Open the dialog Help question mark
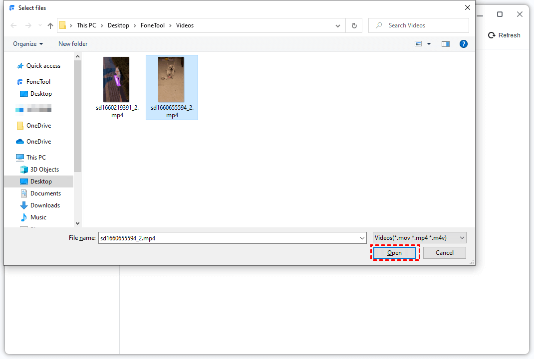 (463, 44)
